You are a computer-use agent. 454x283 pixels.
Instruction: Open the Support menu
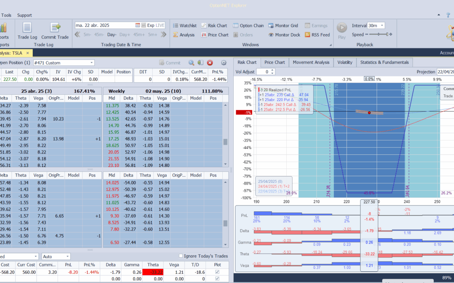pyautogui.click(x=25, y=15)
